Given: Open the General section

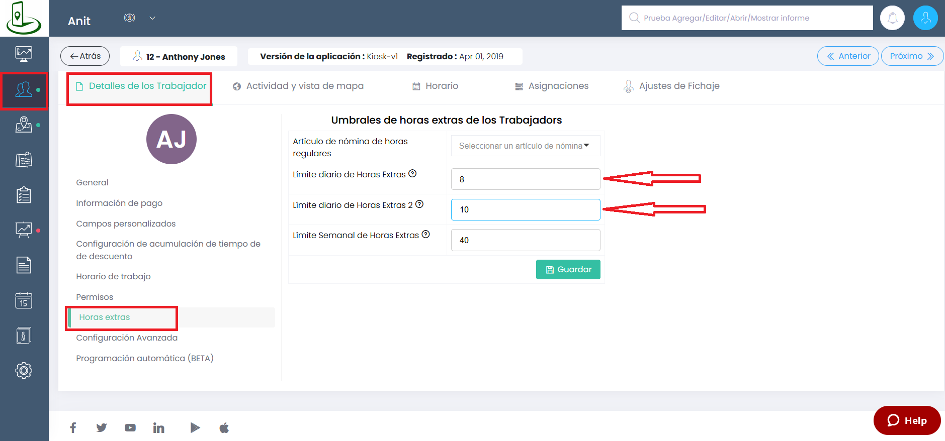Looking at the screenshot, I should tap(92, 183).
